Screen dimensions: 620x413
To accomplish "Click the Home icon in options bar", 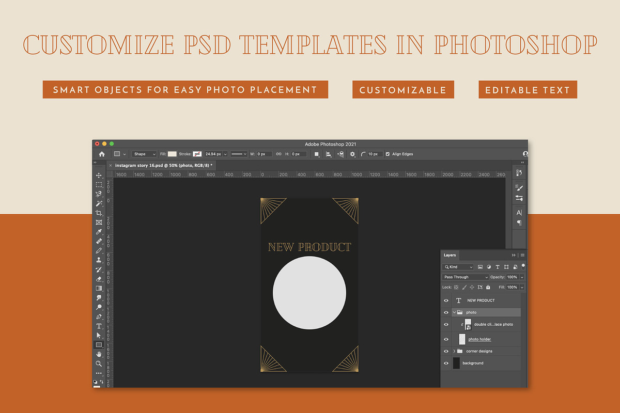I will coord(102,154).
